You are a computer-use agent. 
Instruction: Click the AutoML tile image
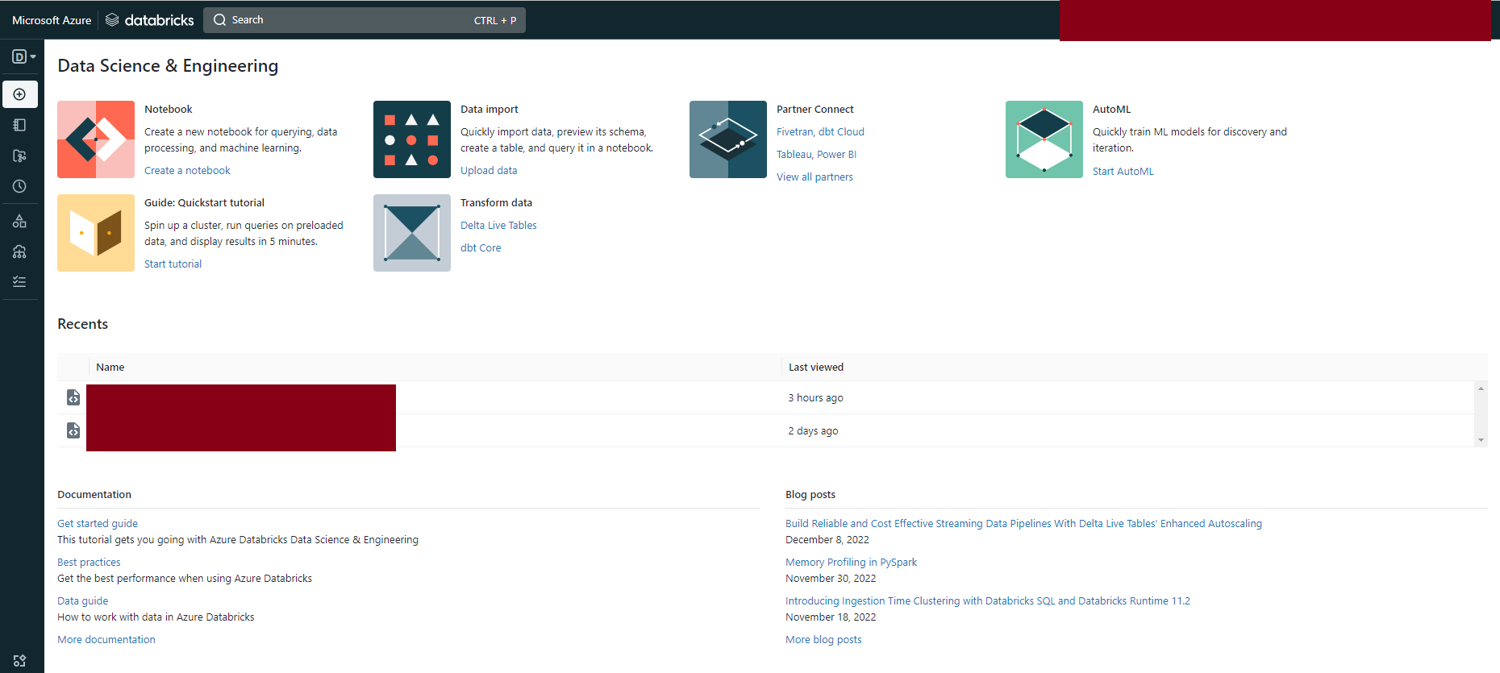tap(1044, 139)
